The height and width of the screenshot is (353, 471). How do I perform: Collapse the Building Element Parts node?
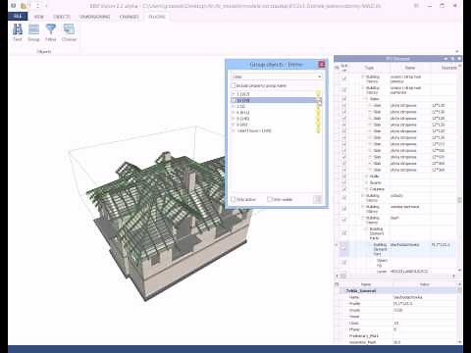367,229
